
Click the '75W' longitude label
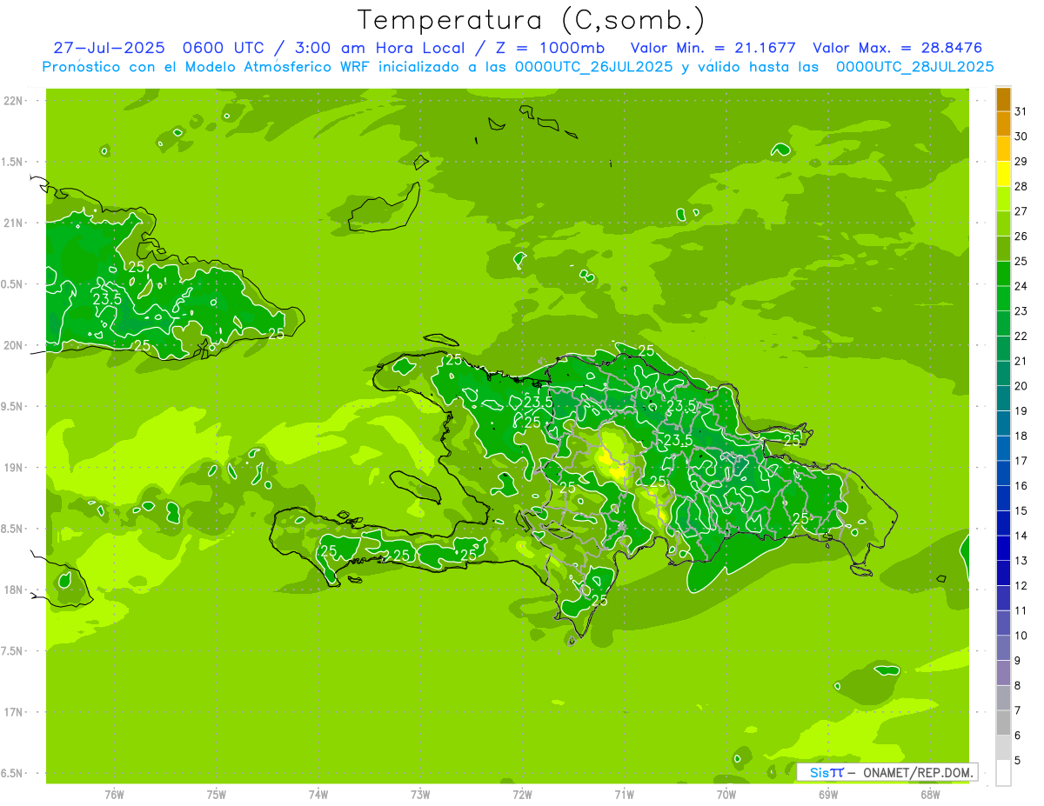pos(217,795)
